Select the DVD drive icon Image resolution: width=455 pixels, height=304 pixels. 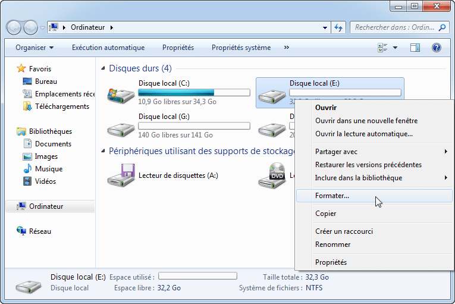click(x=272, y=175)
